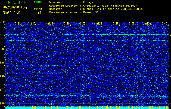Click the 0133 time marker
The width and height of the screenshot is (171, 109).
click(x=50, y=24)
